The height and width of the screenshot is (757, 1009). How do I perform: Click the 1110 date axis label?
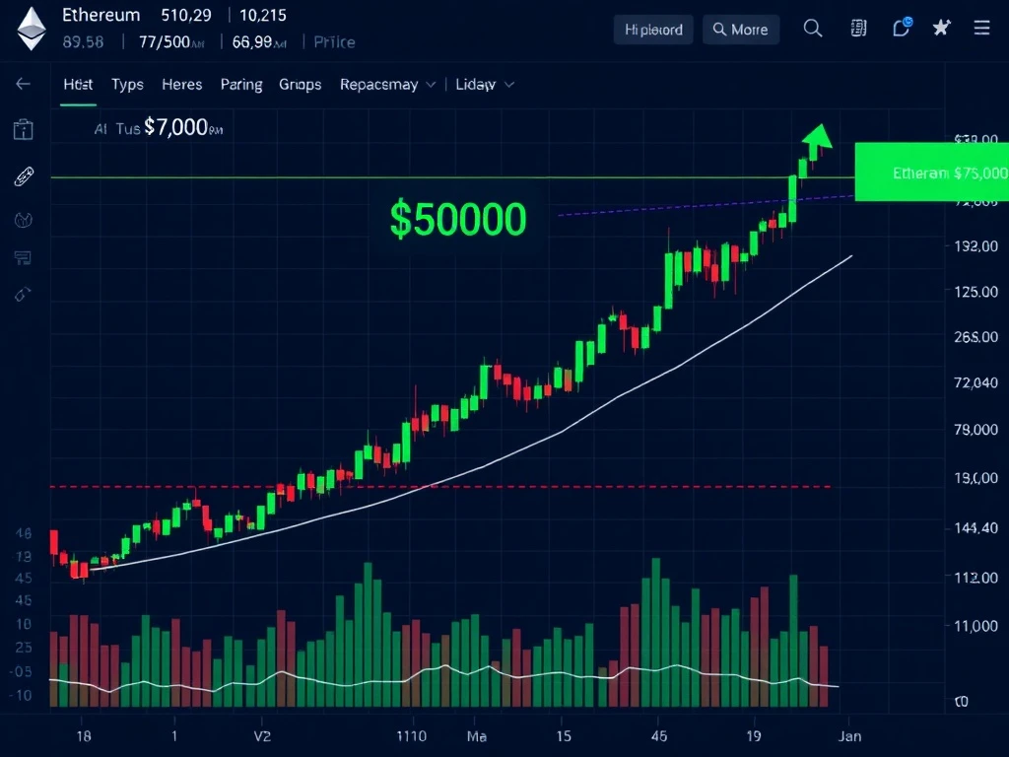click(411, 736)
